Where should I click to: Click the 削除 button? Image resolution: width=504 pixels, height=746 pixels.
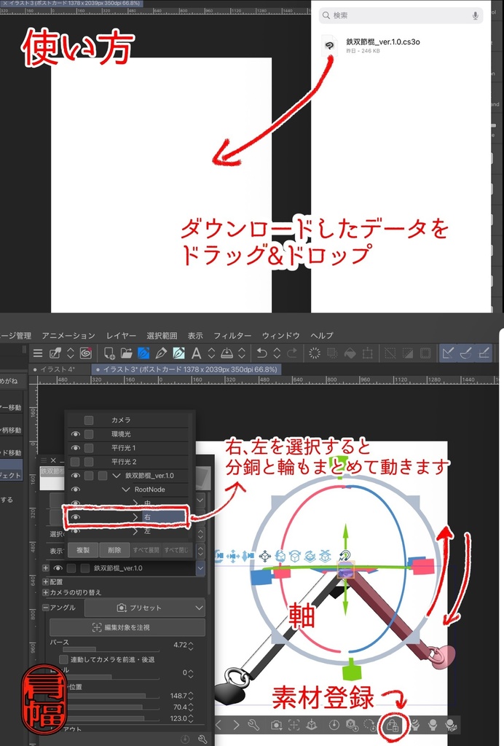pos(114,550)
